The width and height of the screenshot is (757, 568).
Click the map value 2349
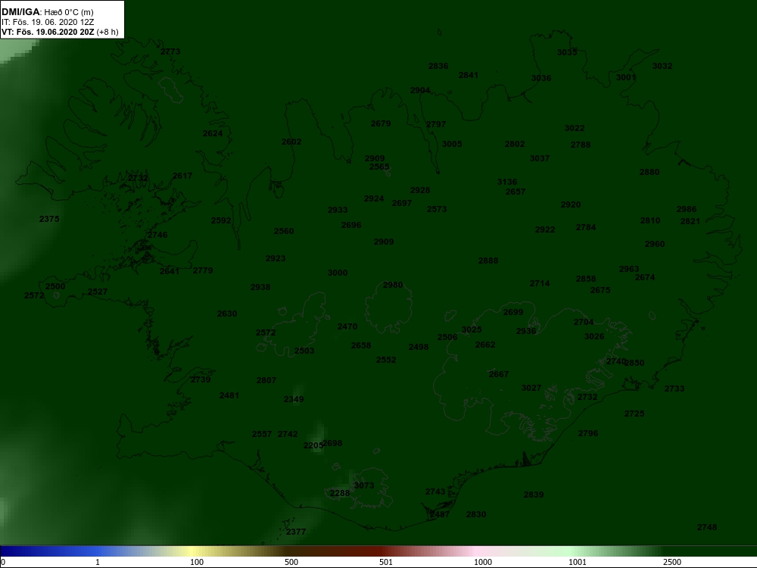pyautogui.click(x=294, y=399)
